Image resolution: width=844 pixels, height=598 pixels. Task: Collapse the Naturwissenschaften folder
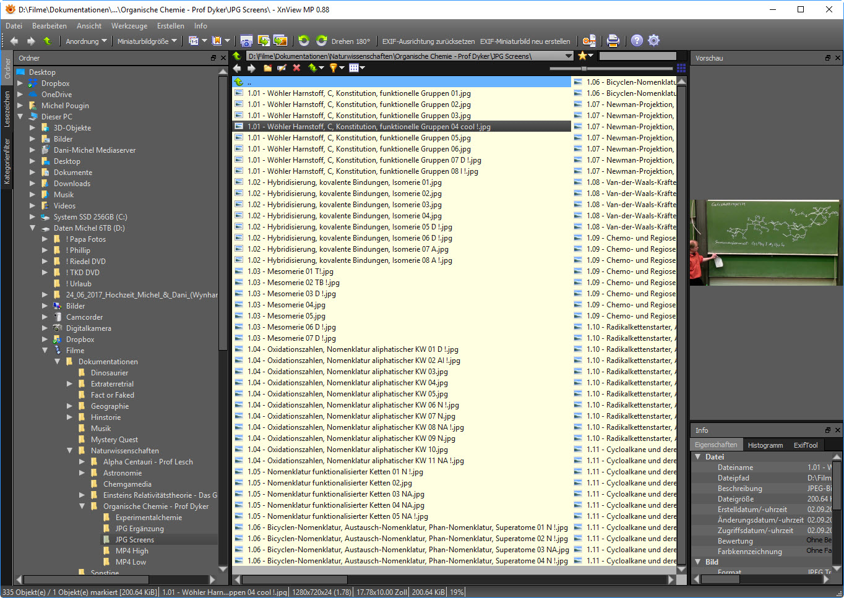[70, 451]
